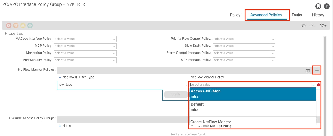333x136 pixels.
Task: Click the bookmark icon at top right
Action: click(x=318, y=6)
